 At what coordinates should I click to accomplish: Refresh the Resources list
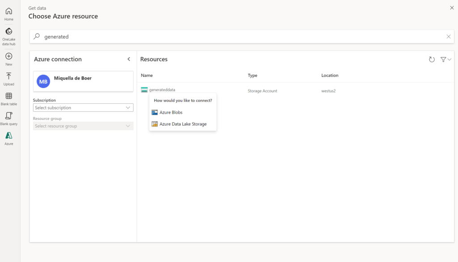(x=432, y=59)
